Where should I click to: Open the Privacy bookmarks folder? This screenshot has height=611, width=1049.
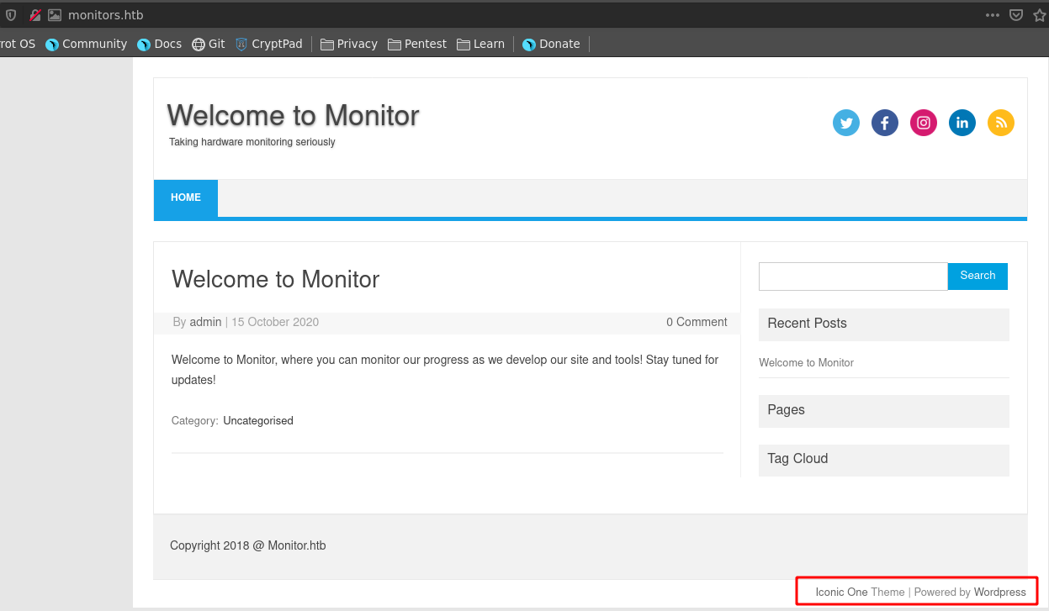pyautogui.click(x=349, y=44)
